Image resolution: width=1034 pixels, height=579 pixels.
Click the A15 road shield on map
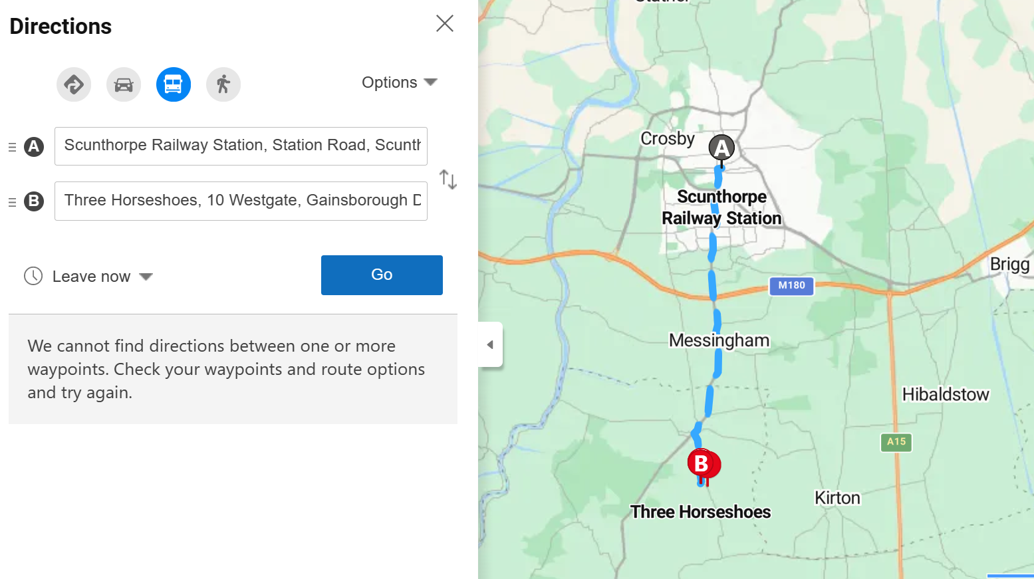click(x=896, y=441)
